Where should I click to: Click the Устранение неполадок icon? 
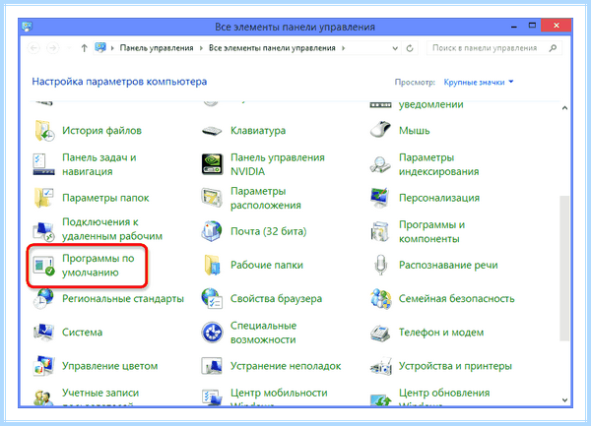(212, 366)
